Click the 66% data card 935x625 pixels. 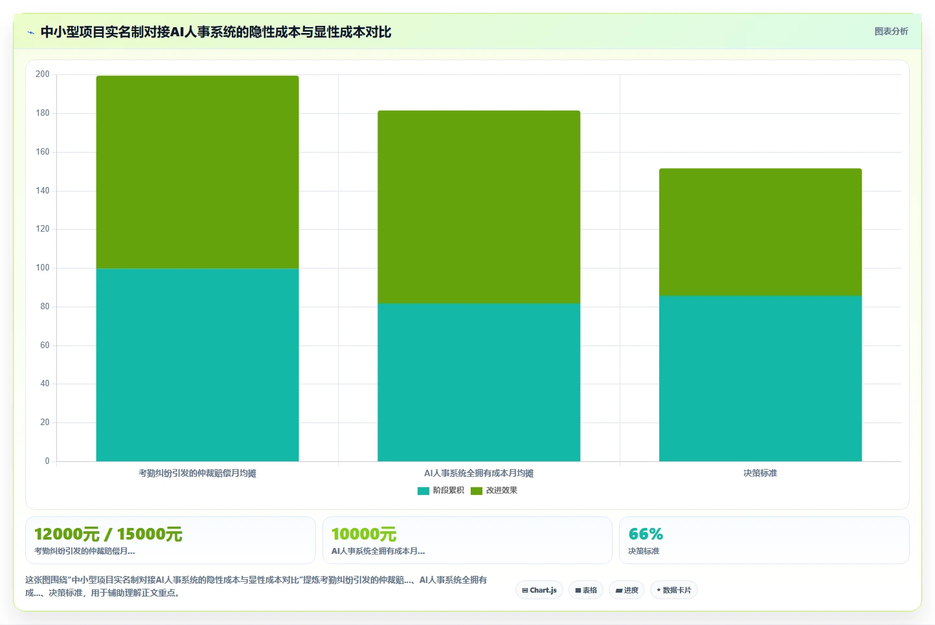[x=764, y=540]
